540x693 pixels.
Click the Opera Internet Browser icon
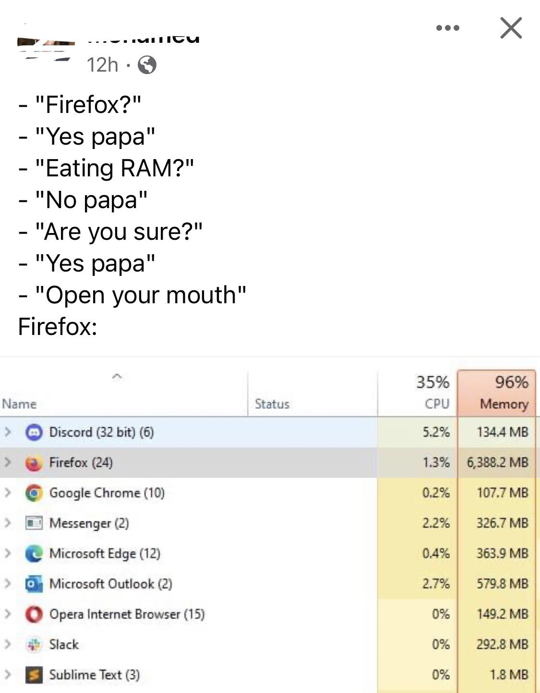point(34,614)
